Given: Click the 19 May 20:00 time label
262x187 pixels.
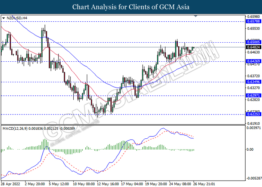Looking at the screenshot, I should coord(156,184).
